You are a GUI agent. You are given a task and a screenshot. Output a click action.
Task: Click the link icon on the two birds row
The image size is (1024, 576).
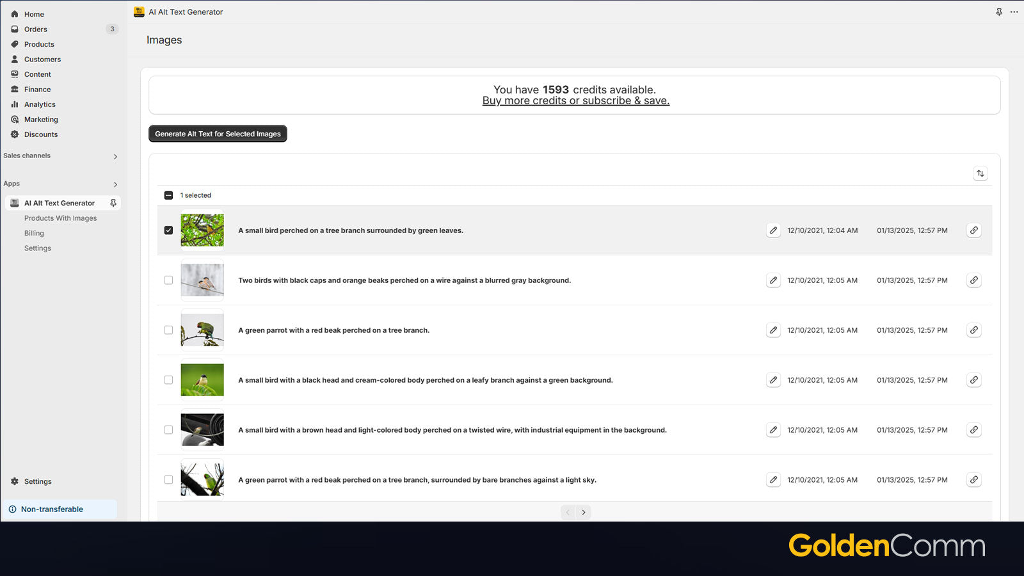973,280
